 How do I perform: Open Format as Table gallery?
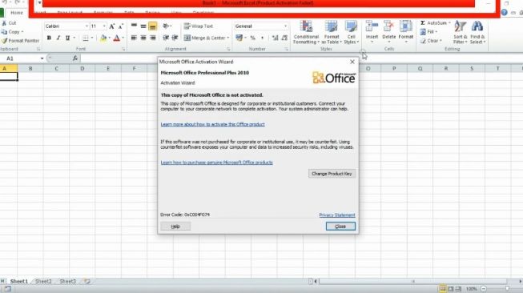coord(332,32)
